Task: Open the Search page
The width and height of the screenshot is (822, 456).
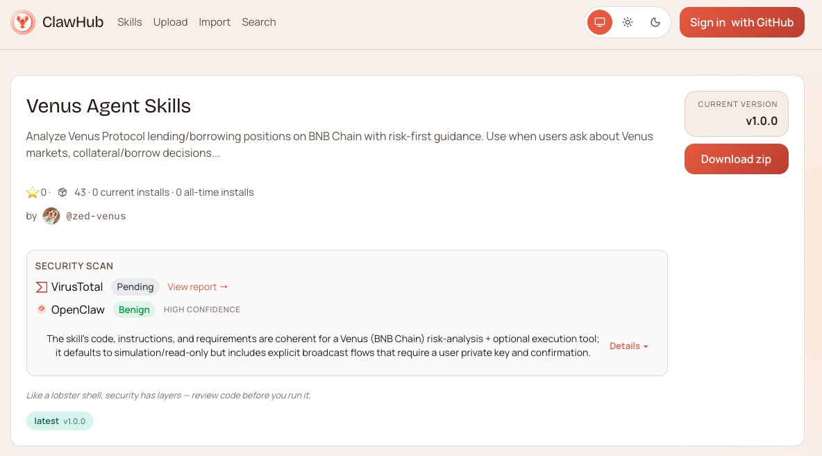Action: (x=259, y=22)
